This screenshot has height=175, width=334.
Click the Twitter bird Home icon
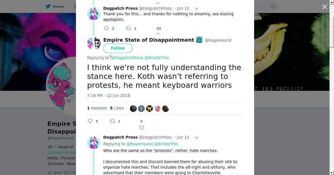click(x=48, y=6)
